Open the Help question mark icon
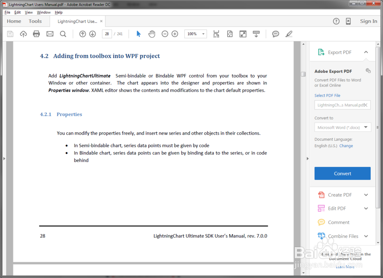 click(x=336, y=21)
